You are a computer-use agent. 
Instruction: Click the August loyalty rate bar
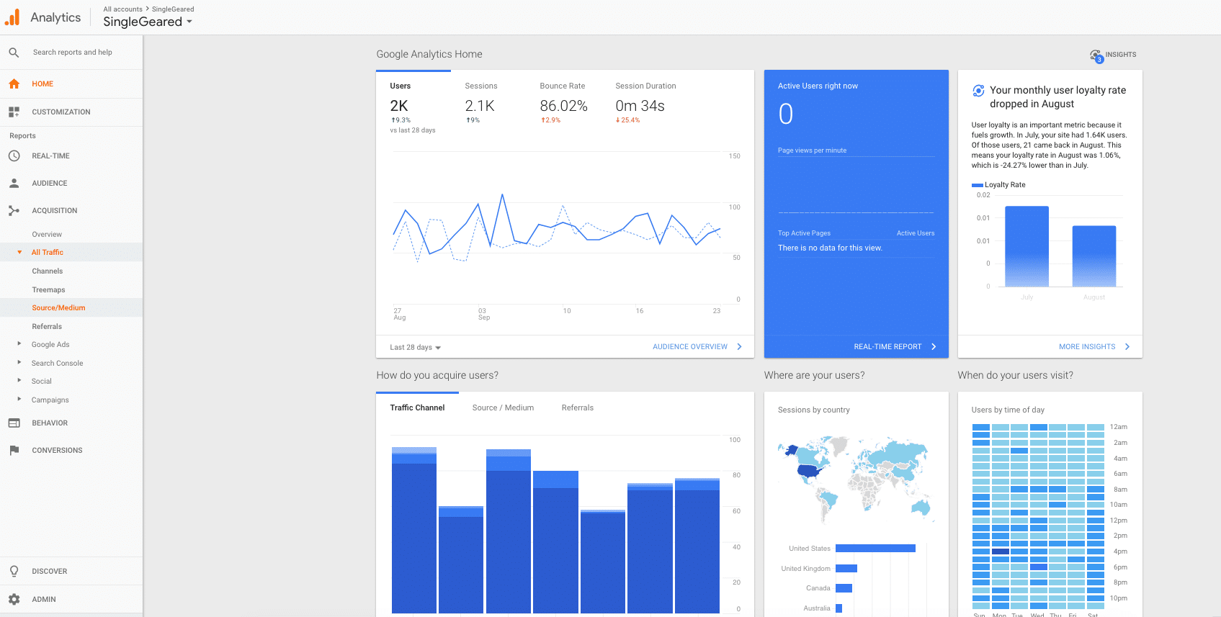1094,256
